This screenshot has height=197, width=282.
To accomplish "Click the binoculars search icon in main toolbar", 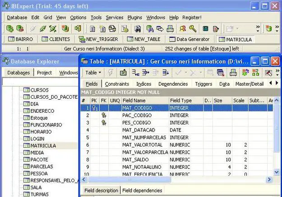I will pos(138,28).
